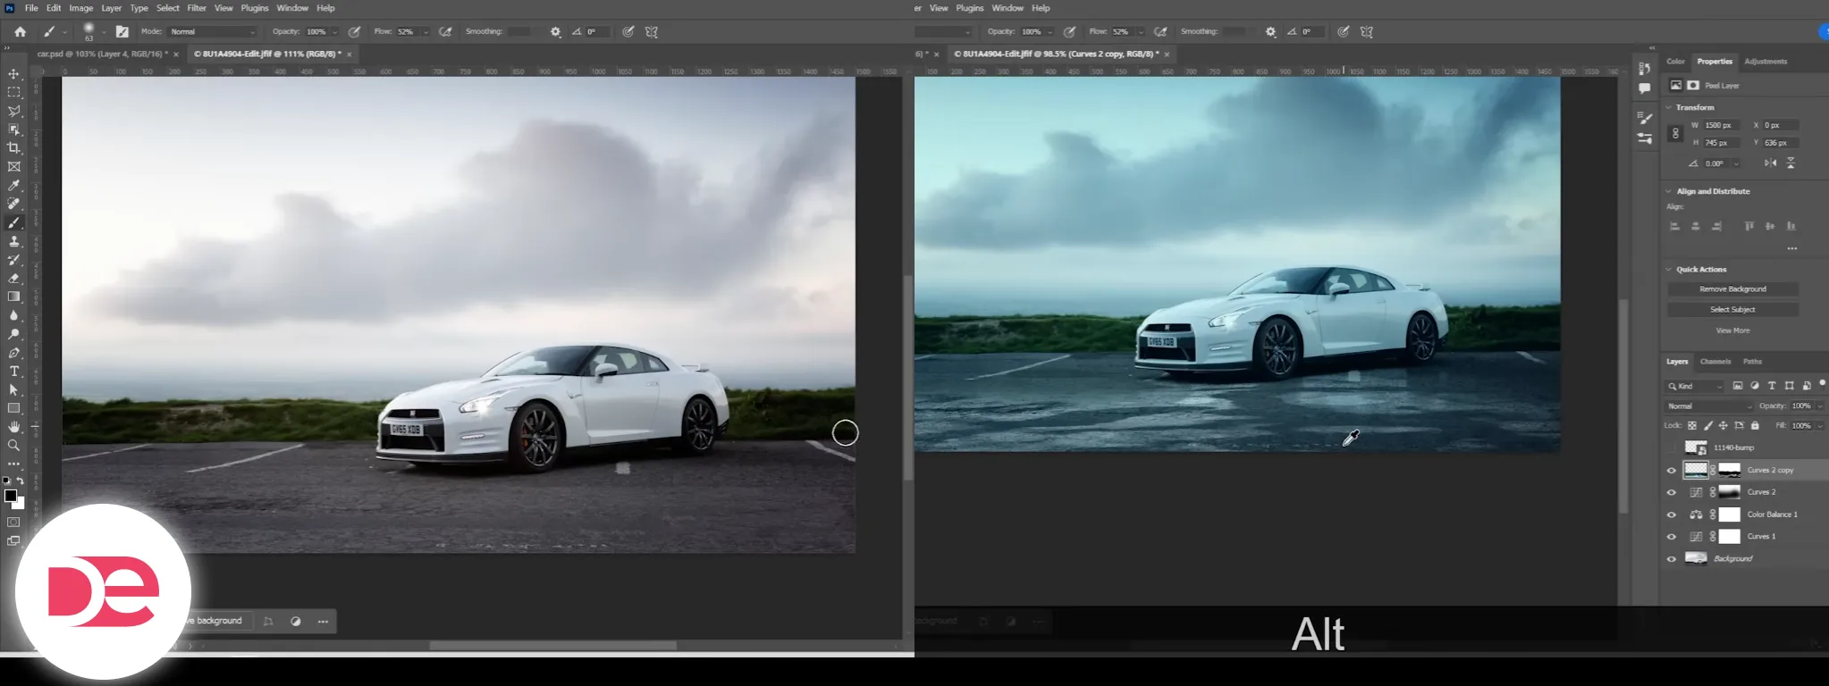
Task: Select the Eraser tool
Action: click(13, 279)
